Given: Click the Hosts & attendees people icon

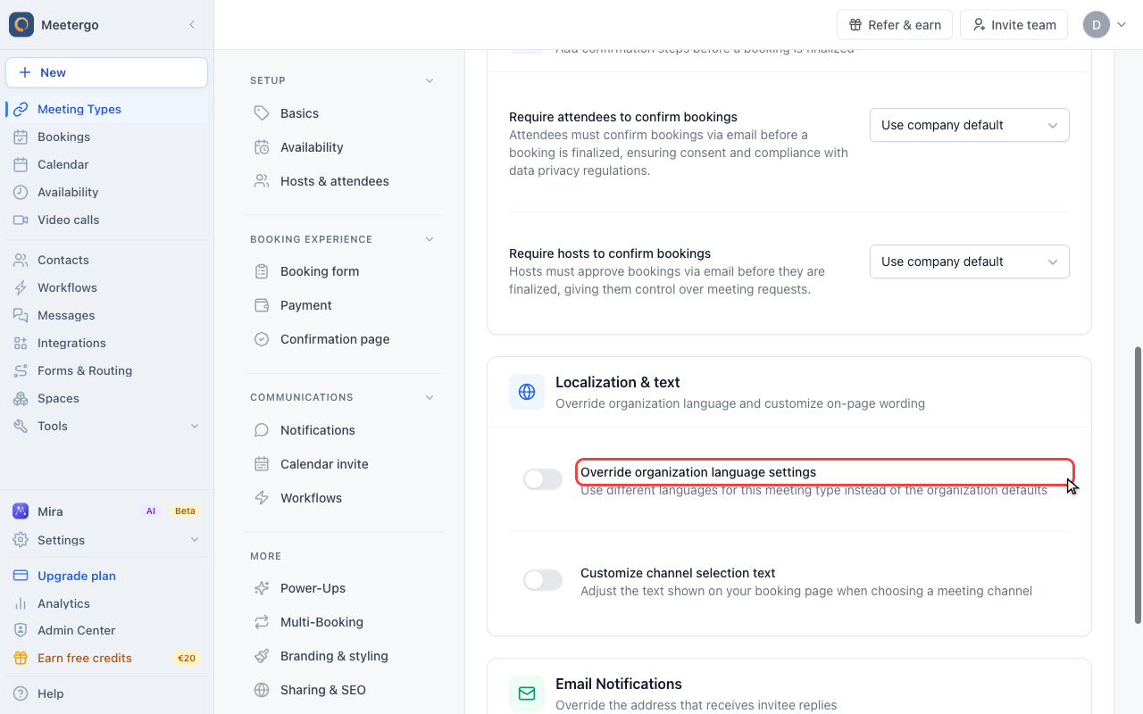Looking at the screenshot, I should point(262,181).
